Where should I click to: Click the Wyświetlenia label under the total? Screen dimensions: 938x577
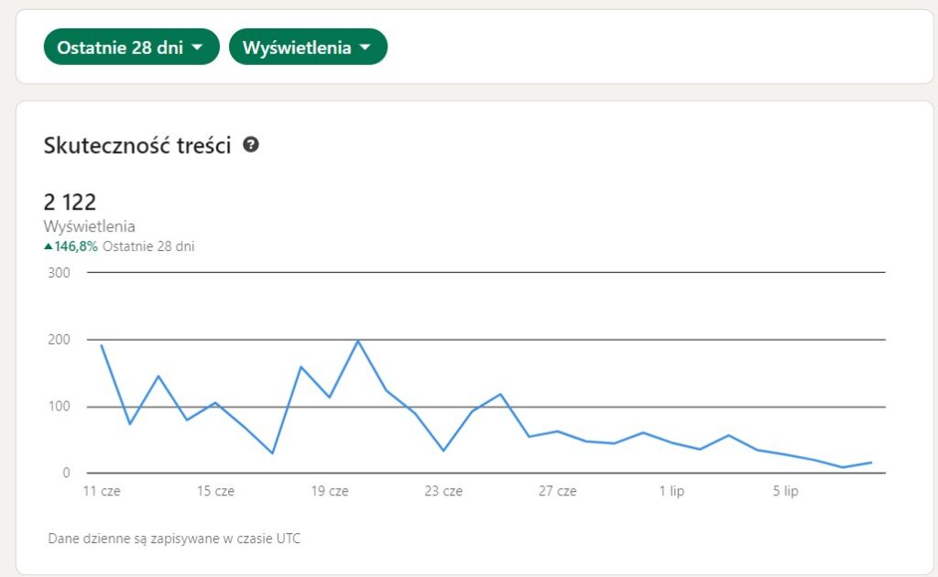90,225
